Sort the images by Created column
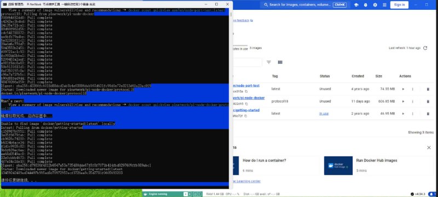438x197 pixels. point(358,76)
